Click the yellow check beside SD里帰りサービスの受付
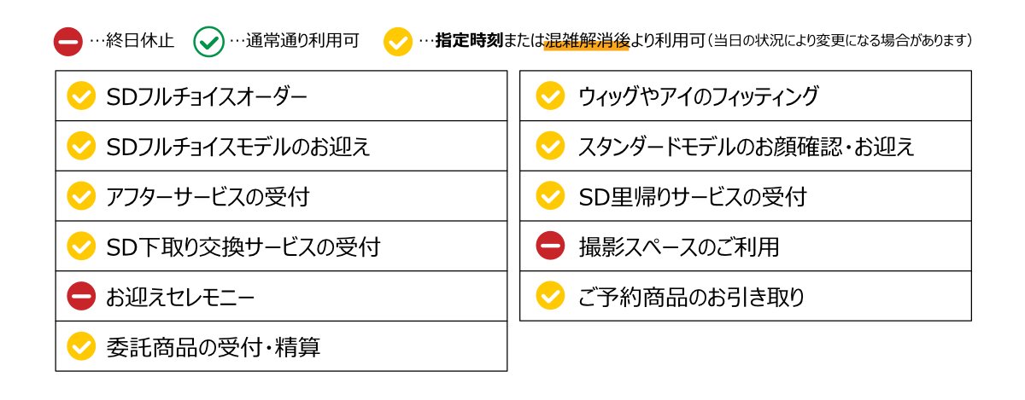Image resolution: width=1025 pixels, height=400 pixels. (x=550, y=197)
